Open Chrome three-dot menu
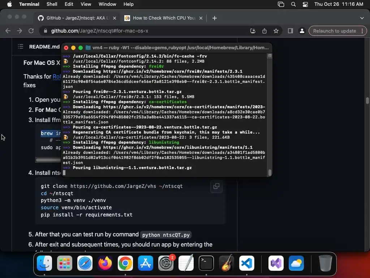 (x=362, y=31)
